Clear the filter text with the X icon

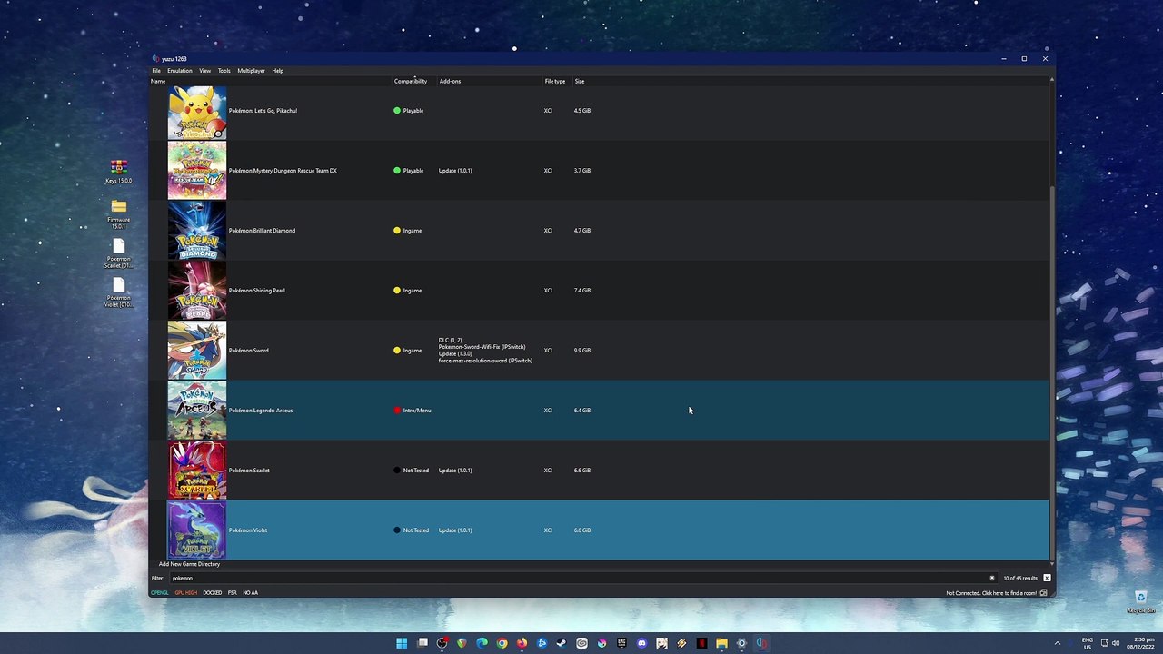click(x=991, y=578)
